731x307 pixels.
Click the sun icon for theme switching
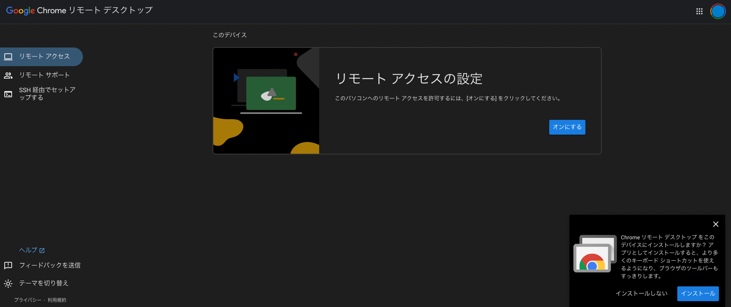pos(8,284)
